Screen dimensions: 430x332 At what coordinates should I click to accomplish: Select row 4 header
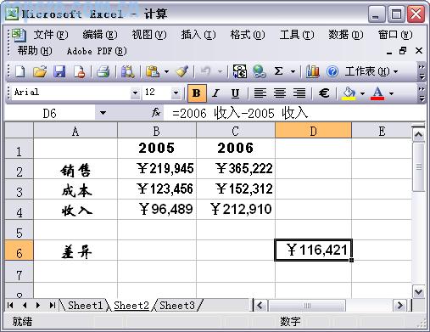pyautogui.click(x=19, y=210)
